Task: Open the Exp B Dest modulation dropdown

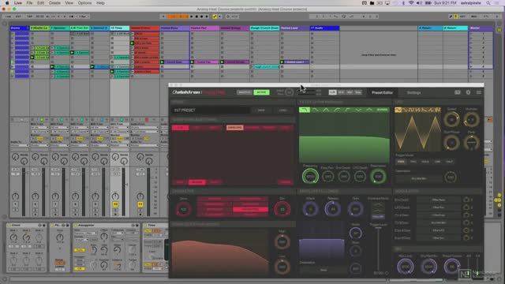Action: click(439, 238)
